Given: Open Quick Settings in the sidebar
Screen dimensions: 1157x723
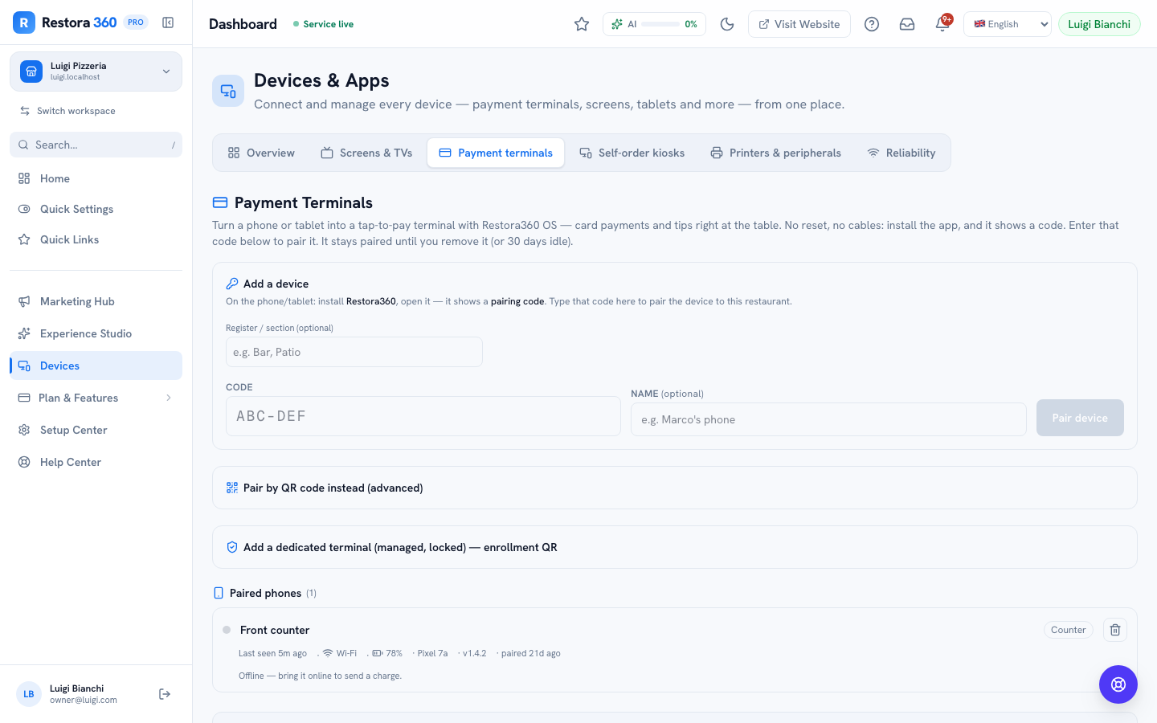Looking at the screenshot, I should (x=96, y=209).
